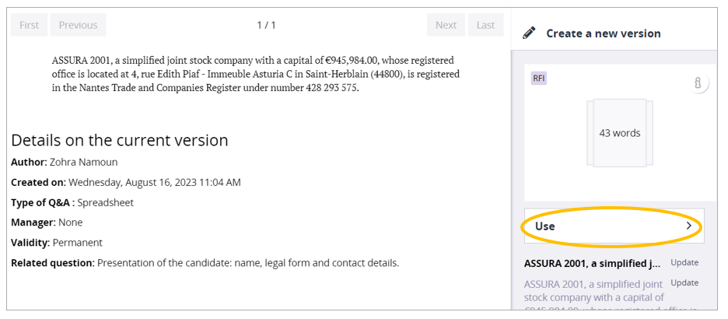728x319 pixels.
Task: Click Update next to the grey description text
Action: 684,282
